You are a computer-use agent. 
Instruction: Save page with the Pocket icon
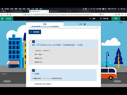pos(101,15)
